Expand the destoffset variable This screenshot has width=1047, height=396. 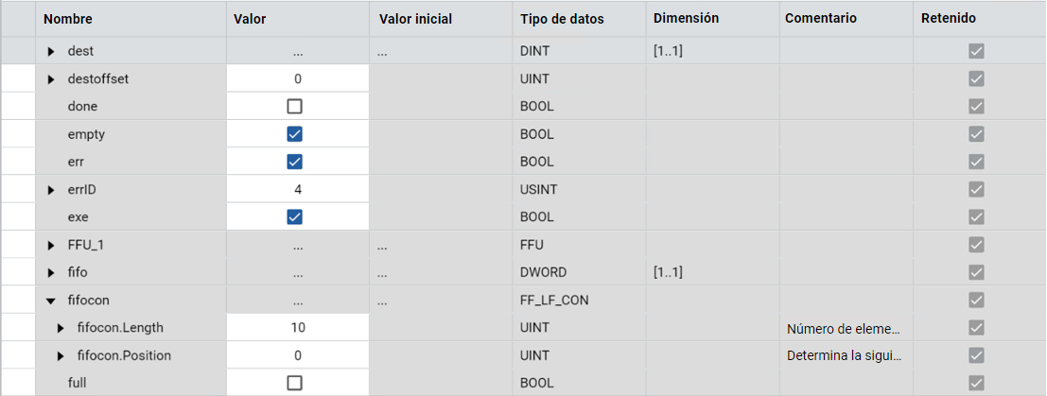tap(51, 78)
